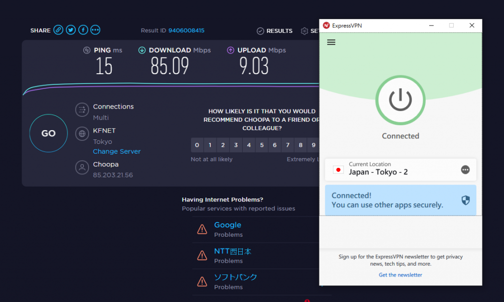Open location picker ellipsis in ExpressVPN
This screenshot has height=302, width=504.
coord(465,169)
